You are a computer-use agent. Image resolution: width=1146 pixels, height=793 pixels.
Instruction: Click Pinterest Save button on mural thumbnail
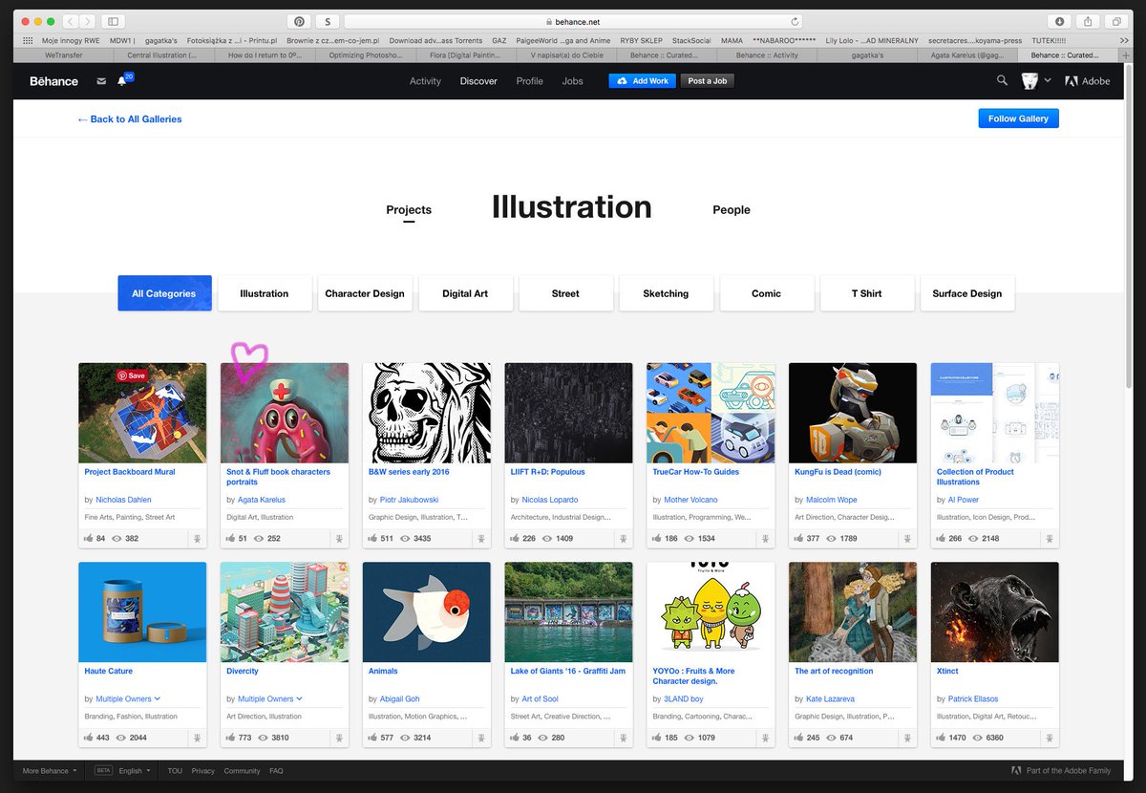[132, 375]
